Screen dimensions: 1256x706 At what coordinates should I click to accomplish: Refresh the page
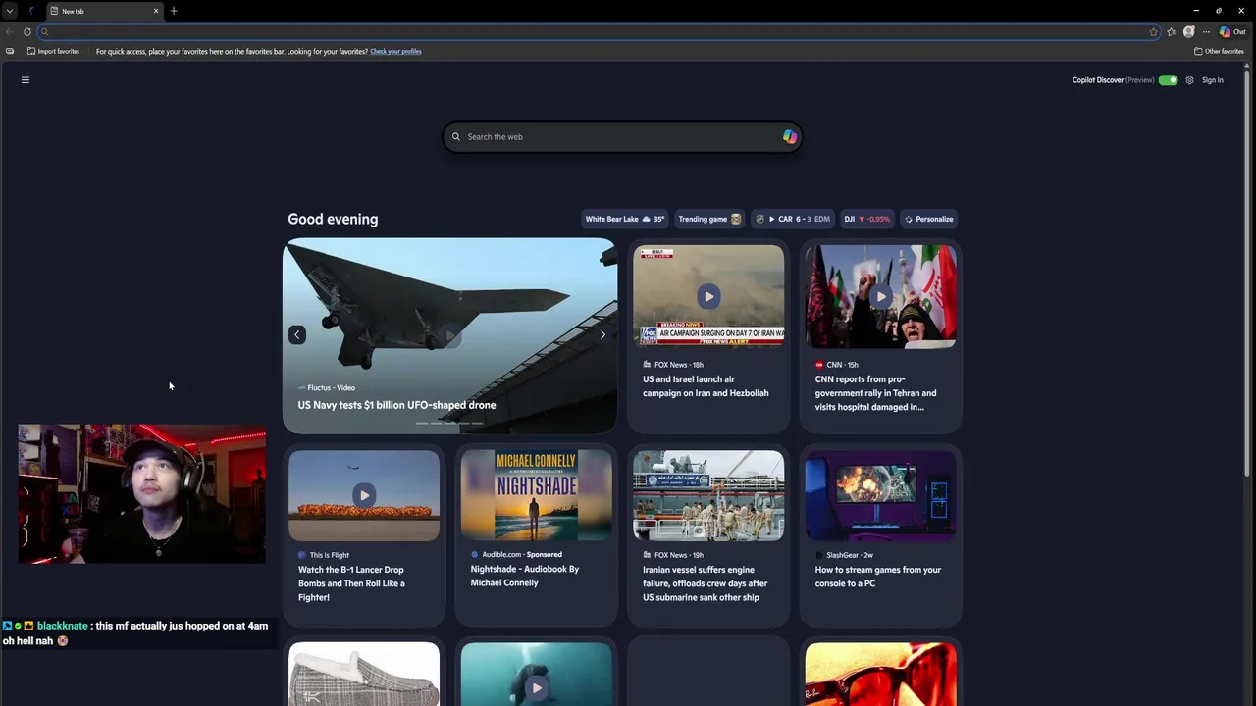pos(27,31)
